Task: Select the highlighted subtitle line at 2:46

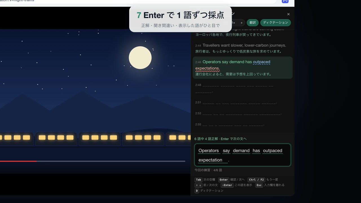Action: [243, 68]
